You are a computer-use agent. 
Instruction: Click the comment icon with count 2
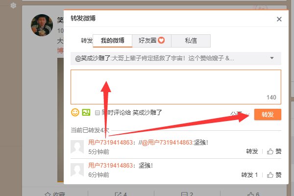pos(187,195)
